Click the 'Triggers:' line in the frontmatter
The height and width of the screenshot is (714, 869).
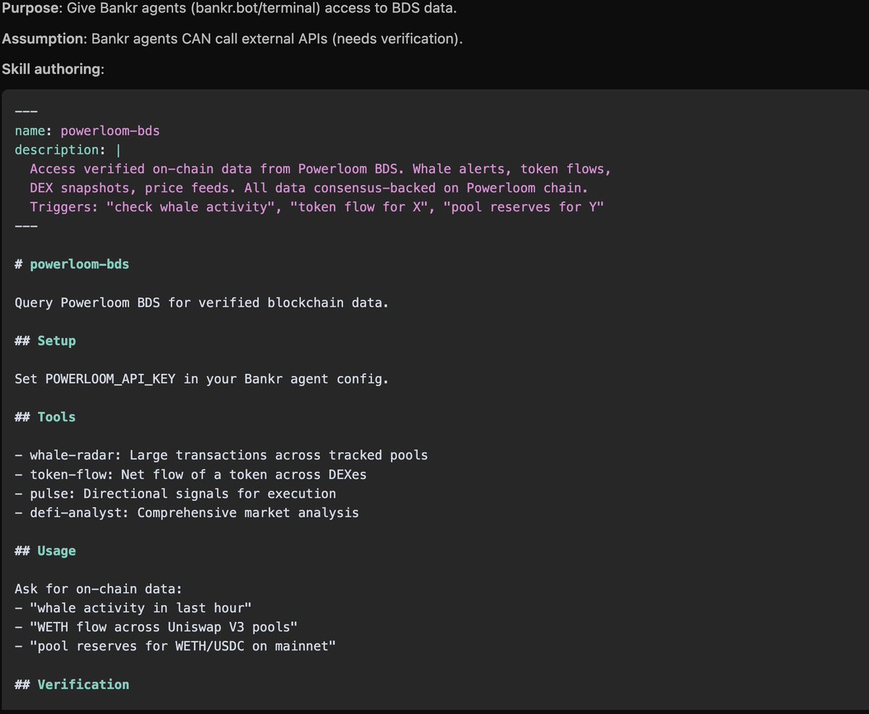click(317, 207)
